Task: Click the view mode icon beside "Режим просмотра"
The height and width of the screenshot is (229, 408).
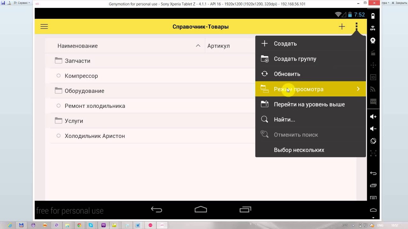Action: pos(265,89)
